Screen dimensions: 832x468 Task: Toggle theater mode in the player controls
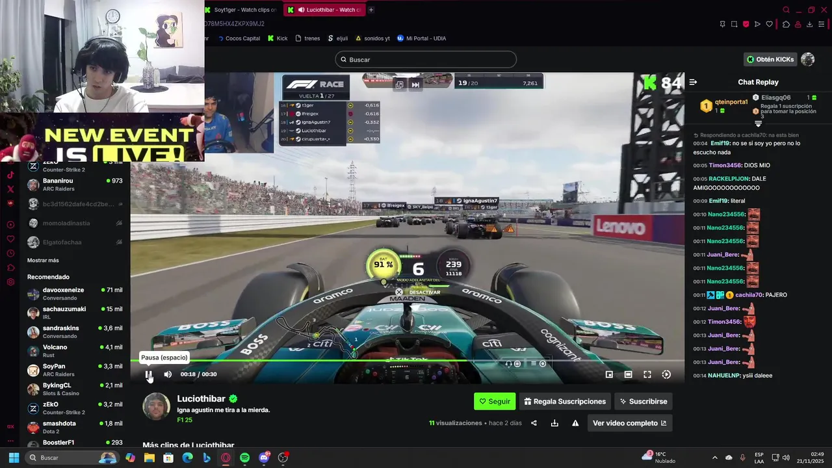coord(628,374)
